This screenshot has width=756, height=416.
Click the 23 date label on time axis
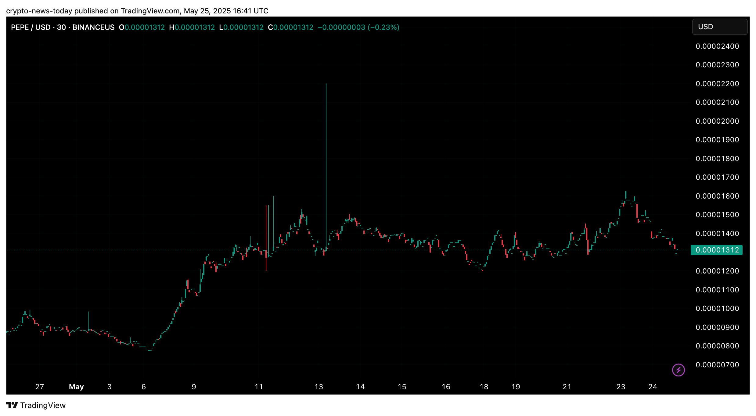pyautogui.click(x=621, y=387)
